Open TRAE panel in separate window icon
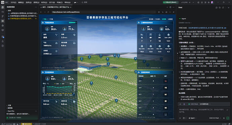 (223, 7)
